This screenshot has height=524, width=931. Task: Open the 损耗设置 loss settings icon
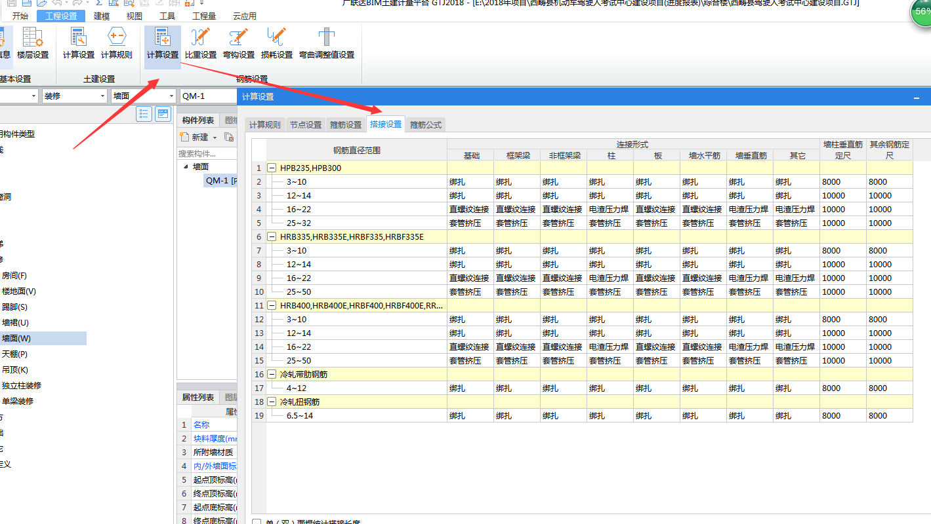pos(277,43)
